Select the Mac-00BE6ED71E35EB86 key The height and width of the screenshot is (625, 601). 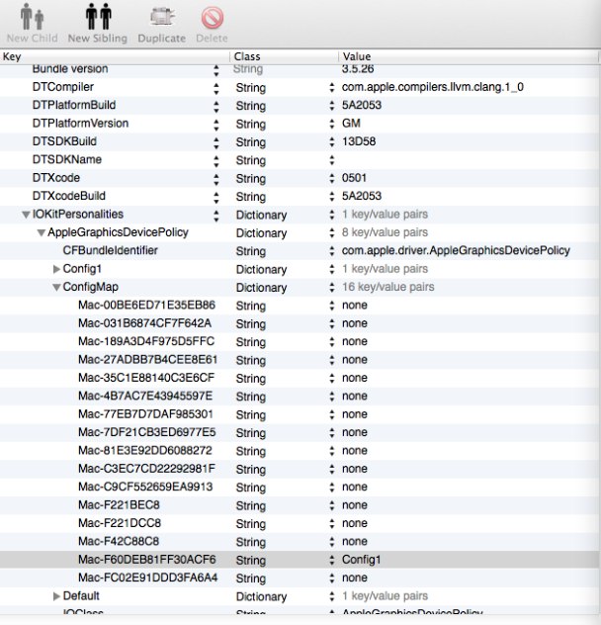click(146, 306)
